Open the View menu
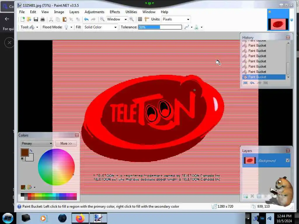The height and width of the screenshot is (224, 299). (x=45, y=12)
